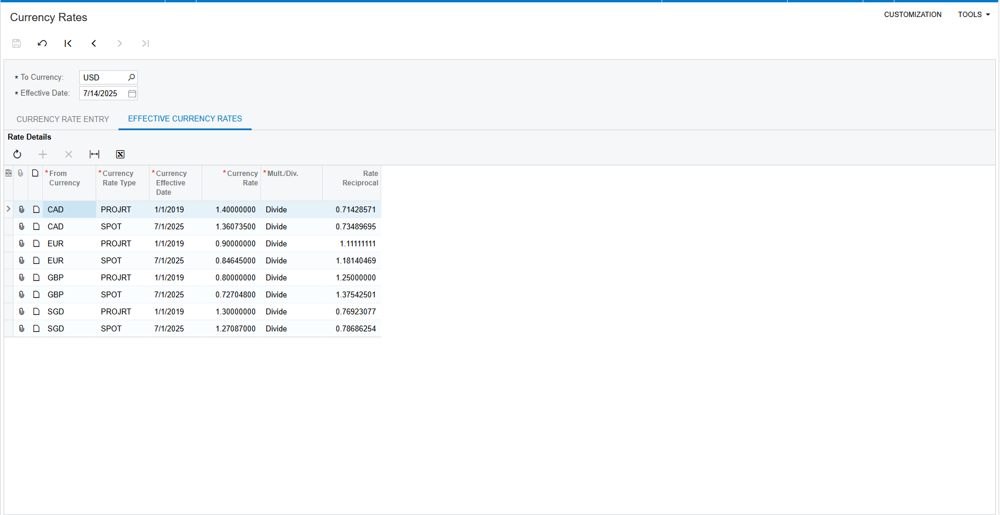Open note for CAD SPOT row
The image size is (1000, 515).
click(36, 226)
